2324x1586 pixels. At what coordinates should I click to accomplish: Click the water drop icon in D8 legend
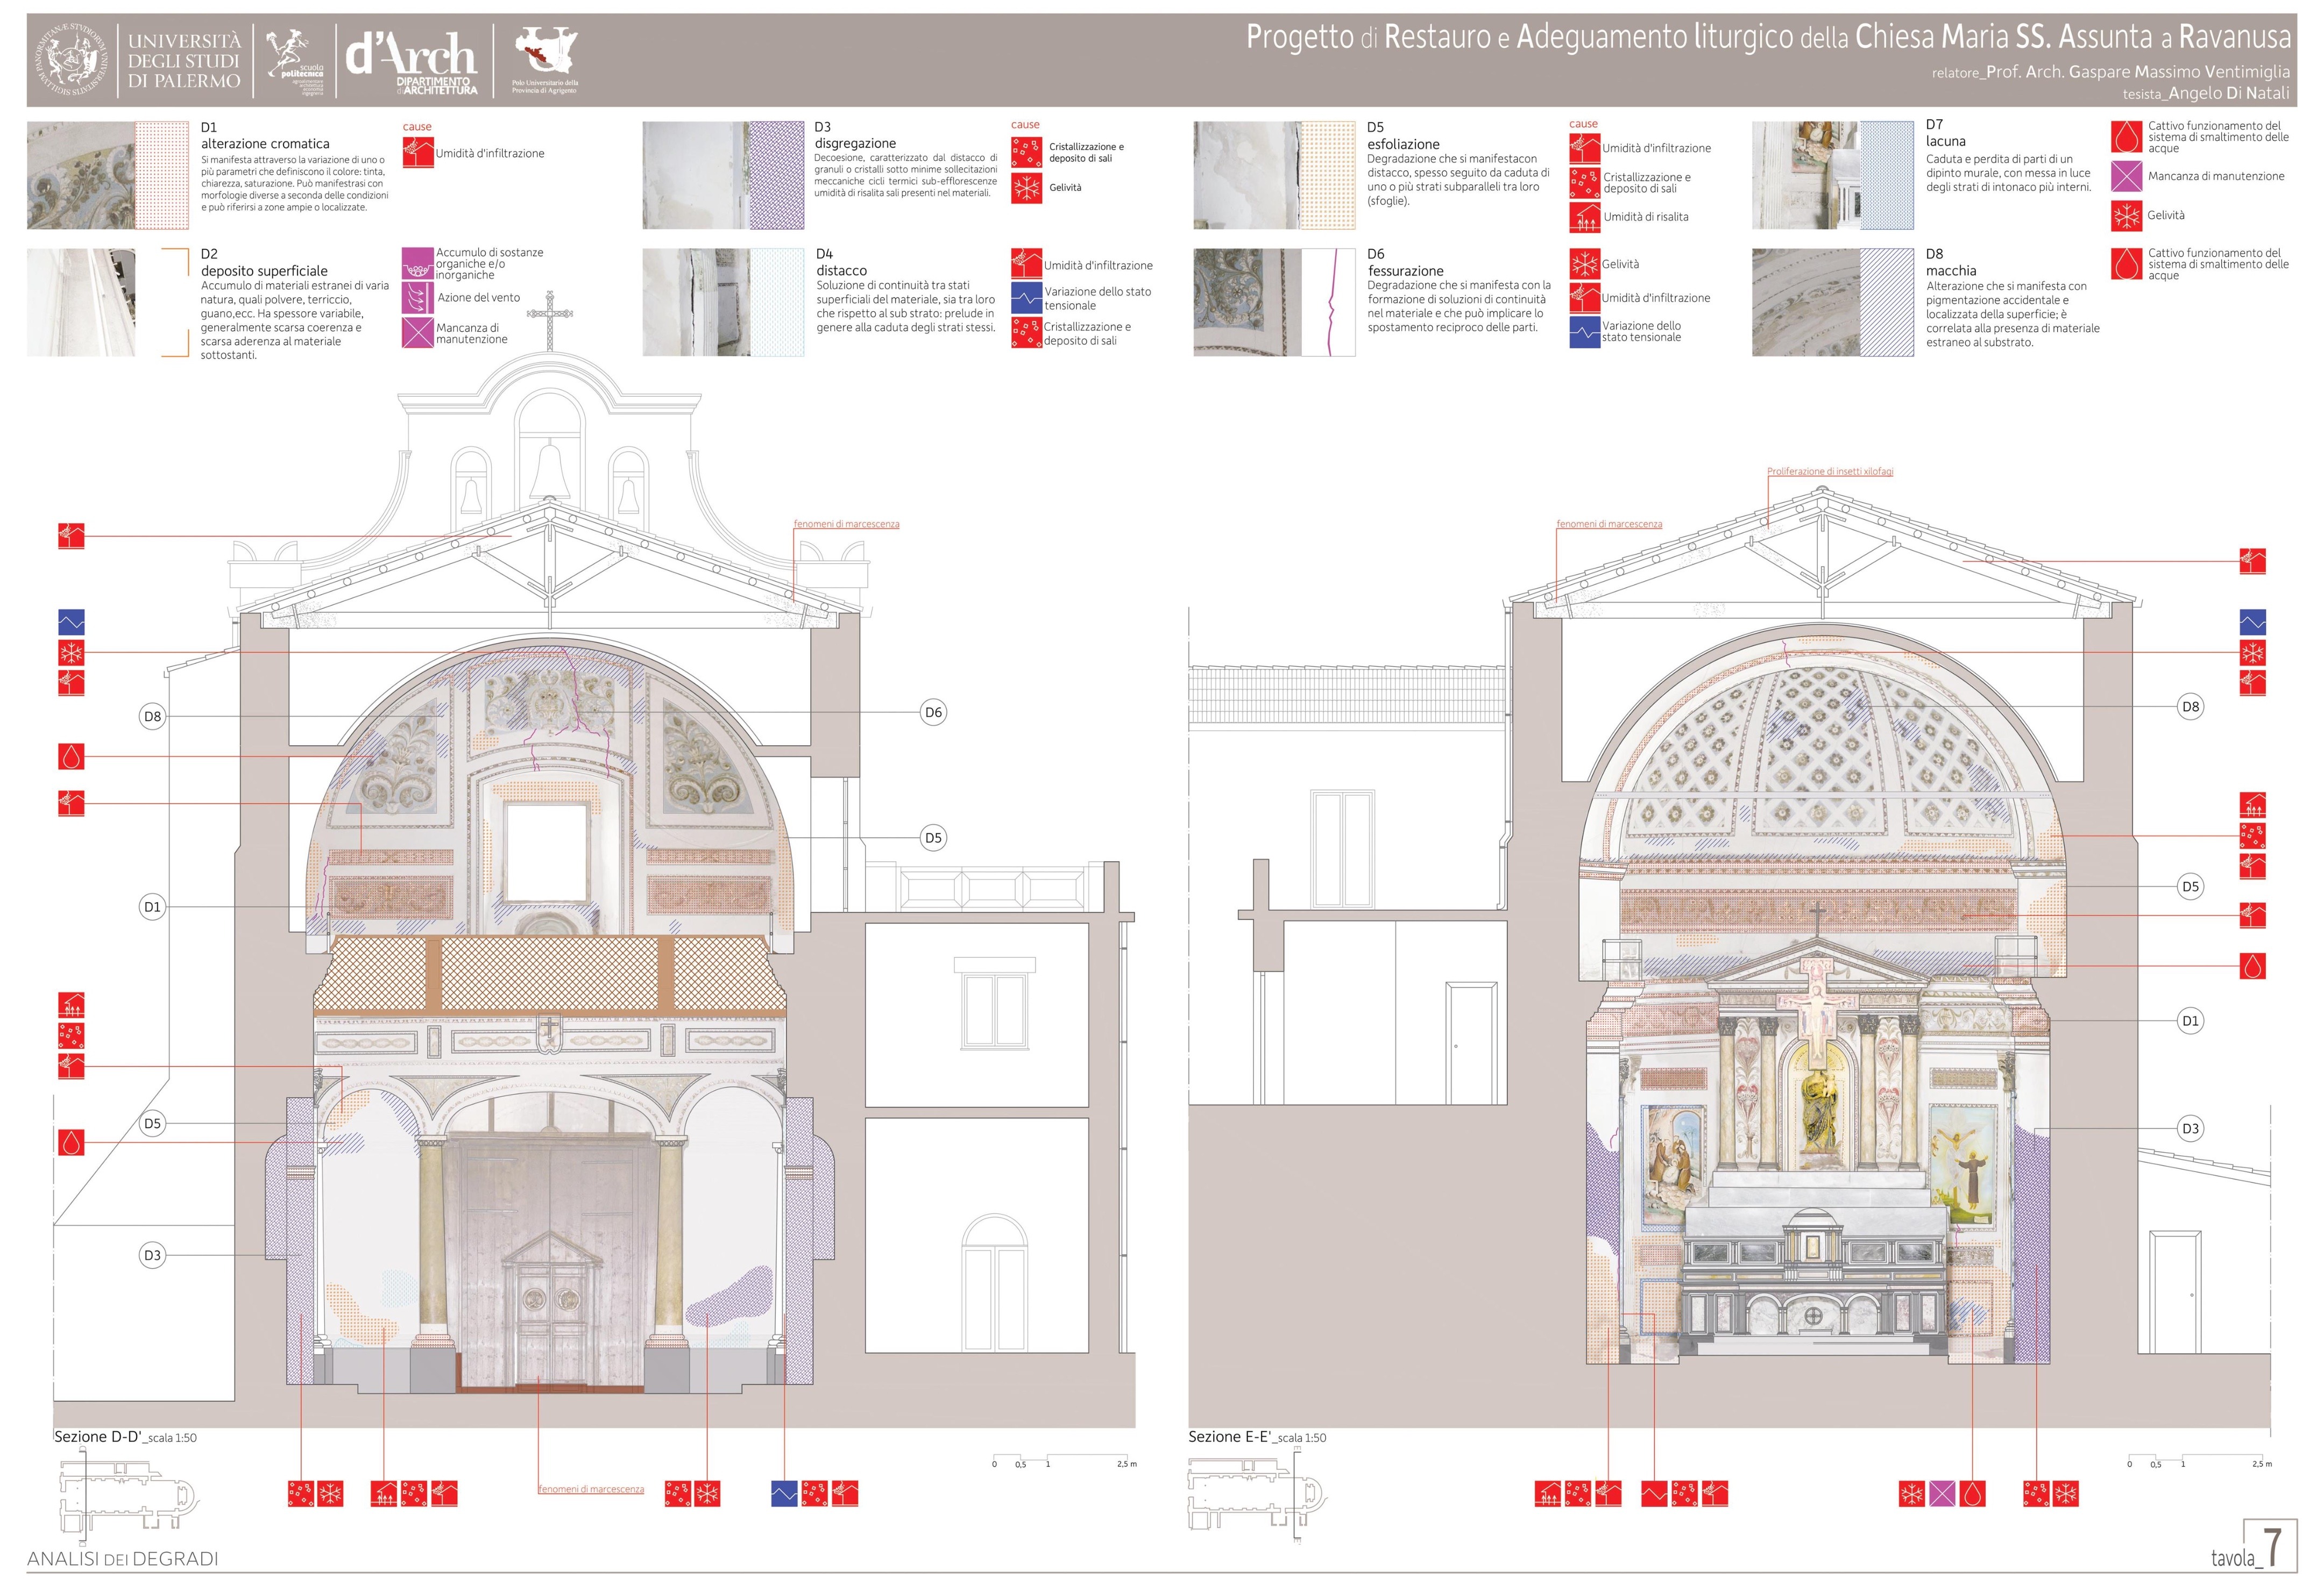tap(2126, 264)
